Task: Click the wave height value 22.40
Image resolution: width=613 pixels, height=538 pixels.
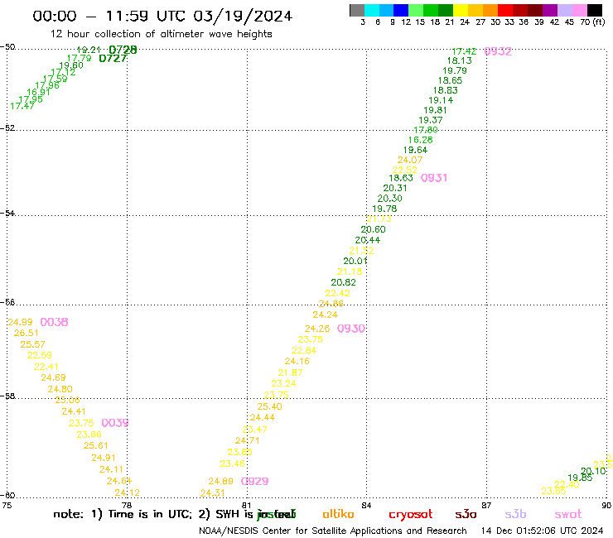Action: click(567, 484)
